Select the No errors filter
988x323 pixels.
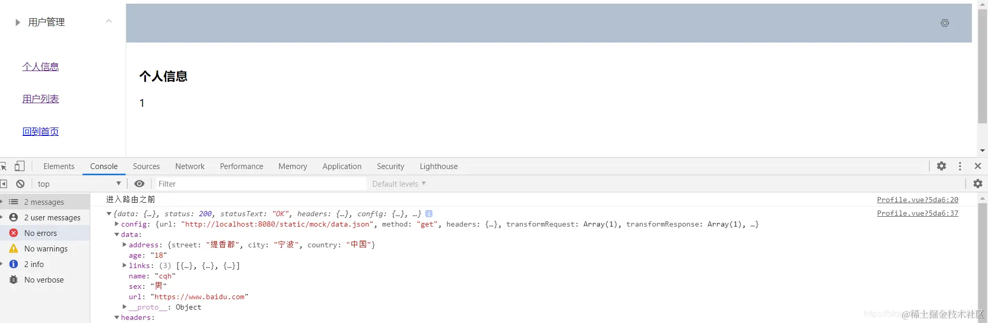[x=45, y=233]
